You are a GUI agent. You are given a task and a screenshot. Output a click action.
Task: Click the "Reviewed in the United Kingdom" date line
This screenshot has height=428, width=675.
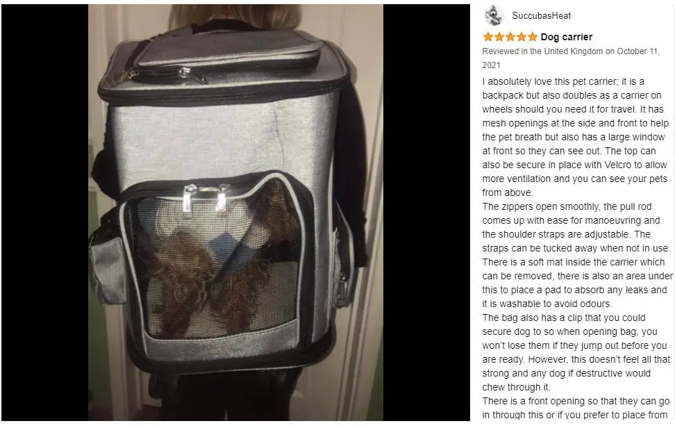[x=571, y=58]
